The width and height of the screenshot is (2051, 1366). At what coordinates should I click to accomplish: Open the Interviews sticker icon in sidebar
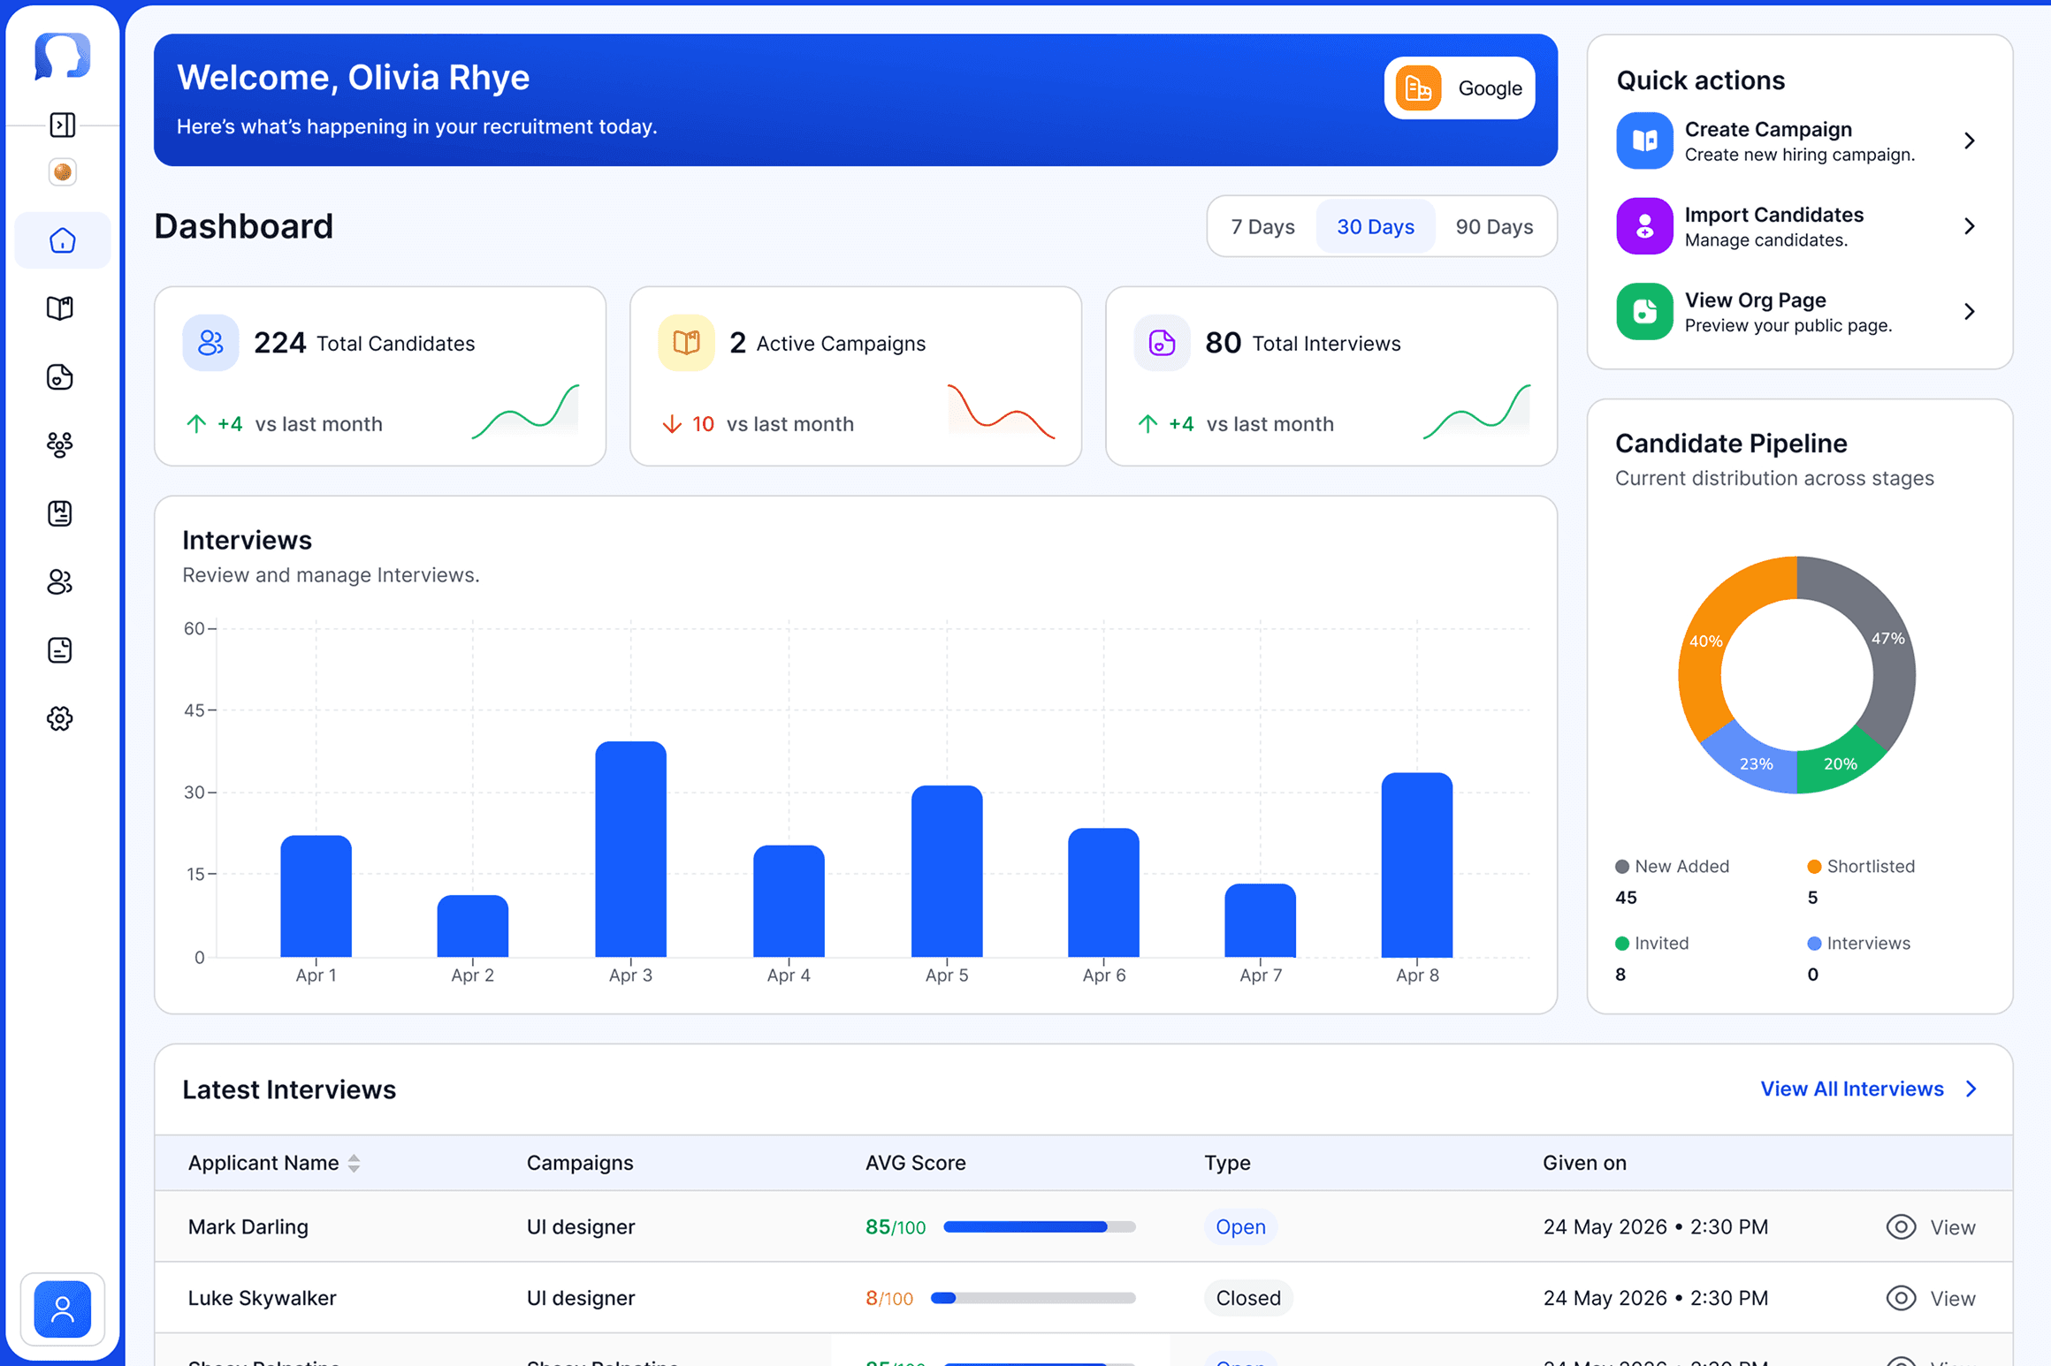tap(60, 377)
